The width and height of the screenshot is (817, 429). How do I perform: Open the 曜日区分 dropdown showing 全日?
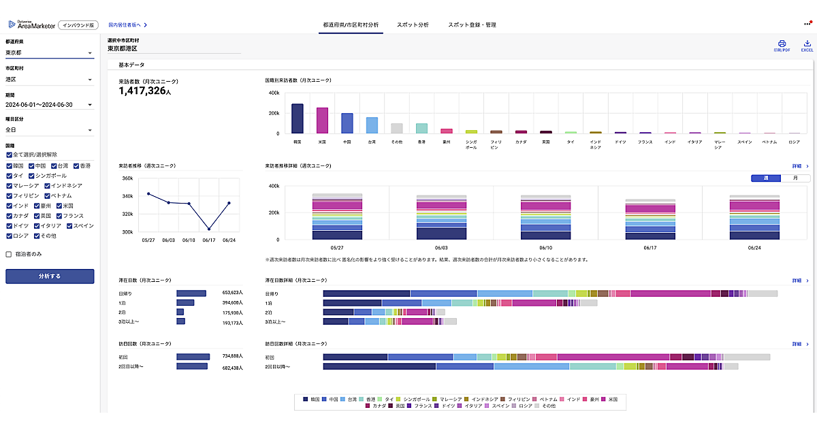[x=49, y=130]
